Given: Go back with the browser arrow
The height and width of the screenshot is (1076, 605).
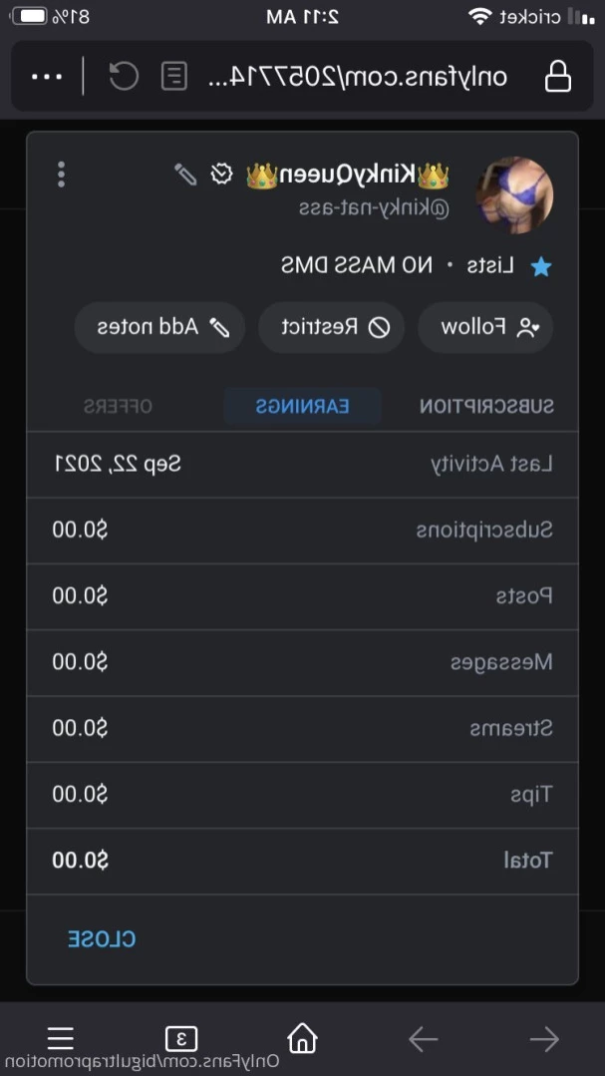Looking at the screenshot, I should pyautogui.click(x=544, y=1040).
